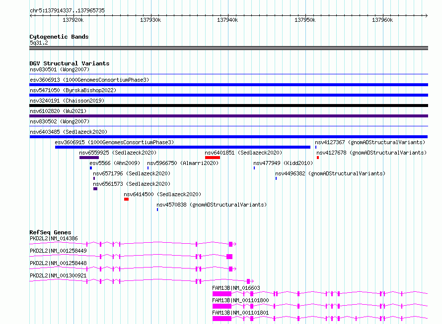This screenshot has height=324, width=442.
Task: Open PKD2L2|NM_014386 transcript label
Action: pos(54,238)
